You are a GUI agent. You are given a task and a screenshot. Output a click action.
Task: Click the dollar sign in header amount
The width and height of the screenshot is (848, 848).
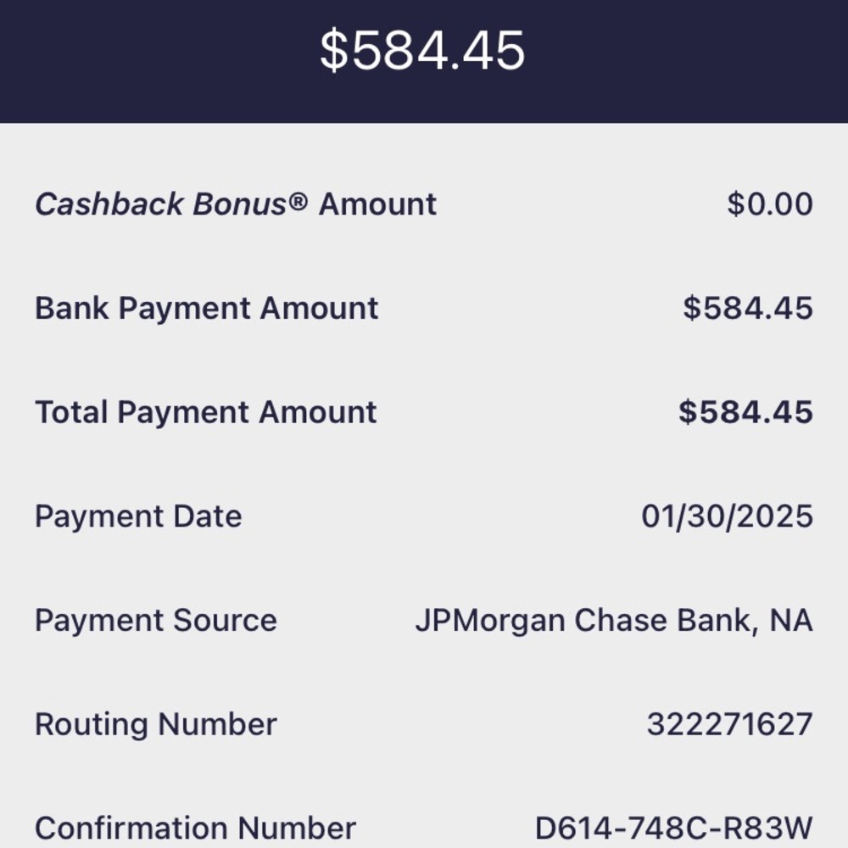pos(333,50)
